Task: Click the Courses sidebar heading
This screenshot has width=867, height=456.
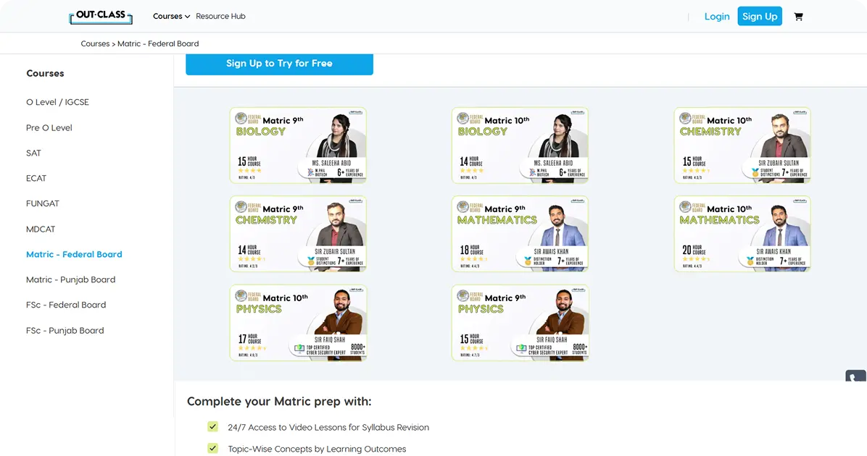Action: point(46,73)
